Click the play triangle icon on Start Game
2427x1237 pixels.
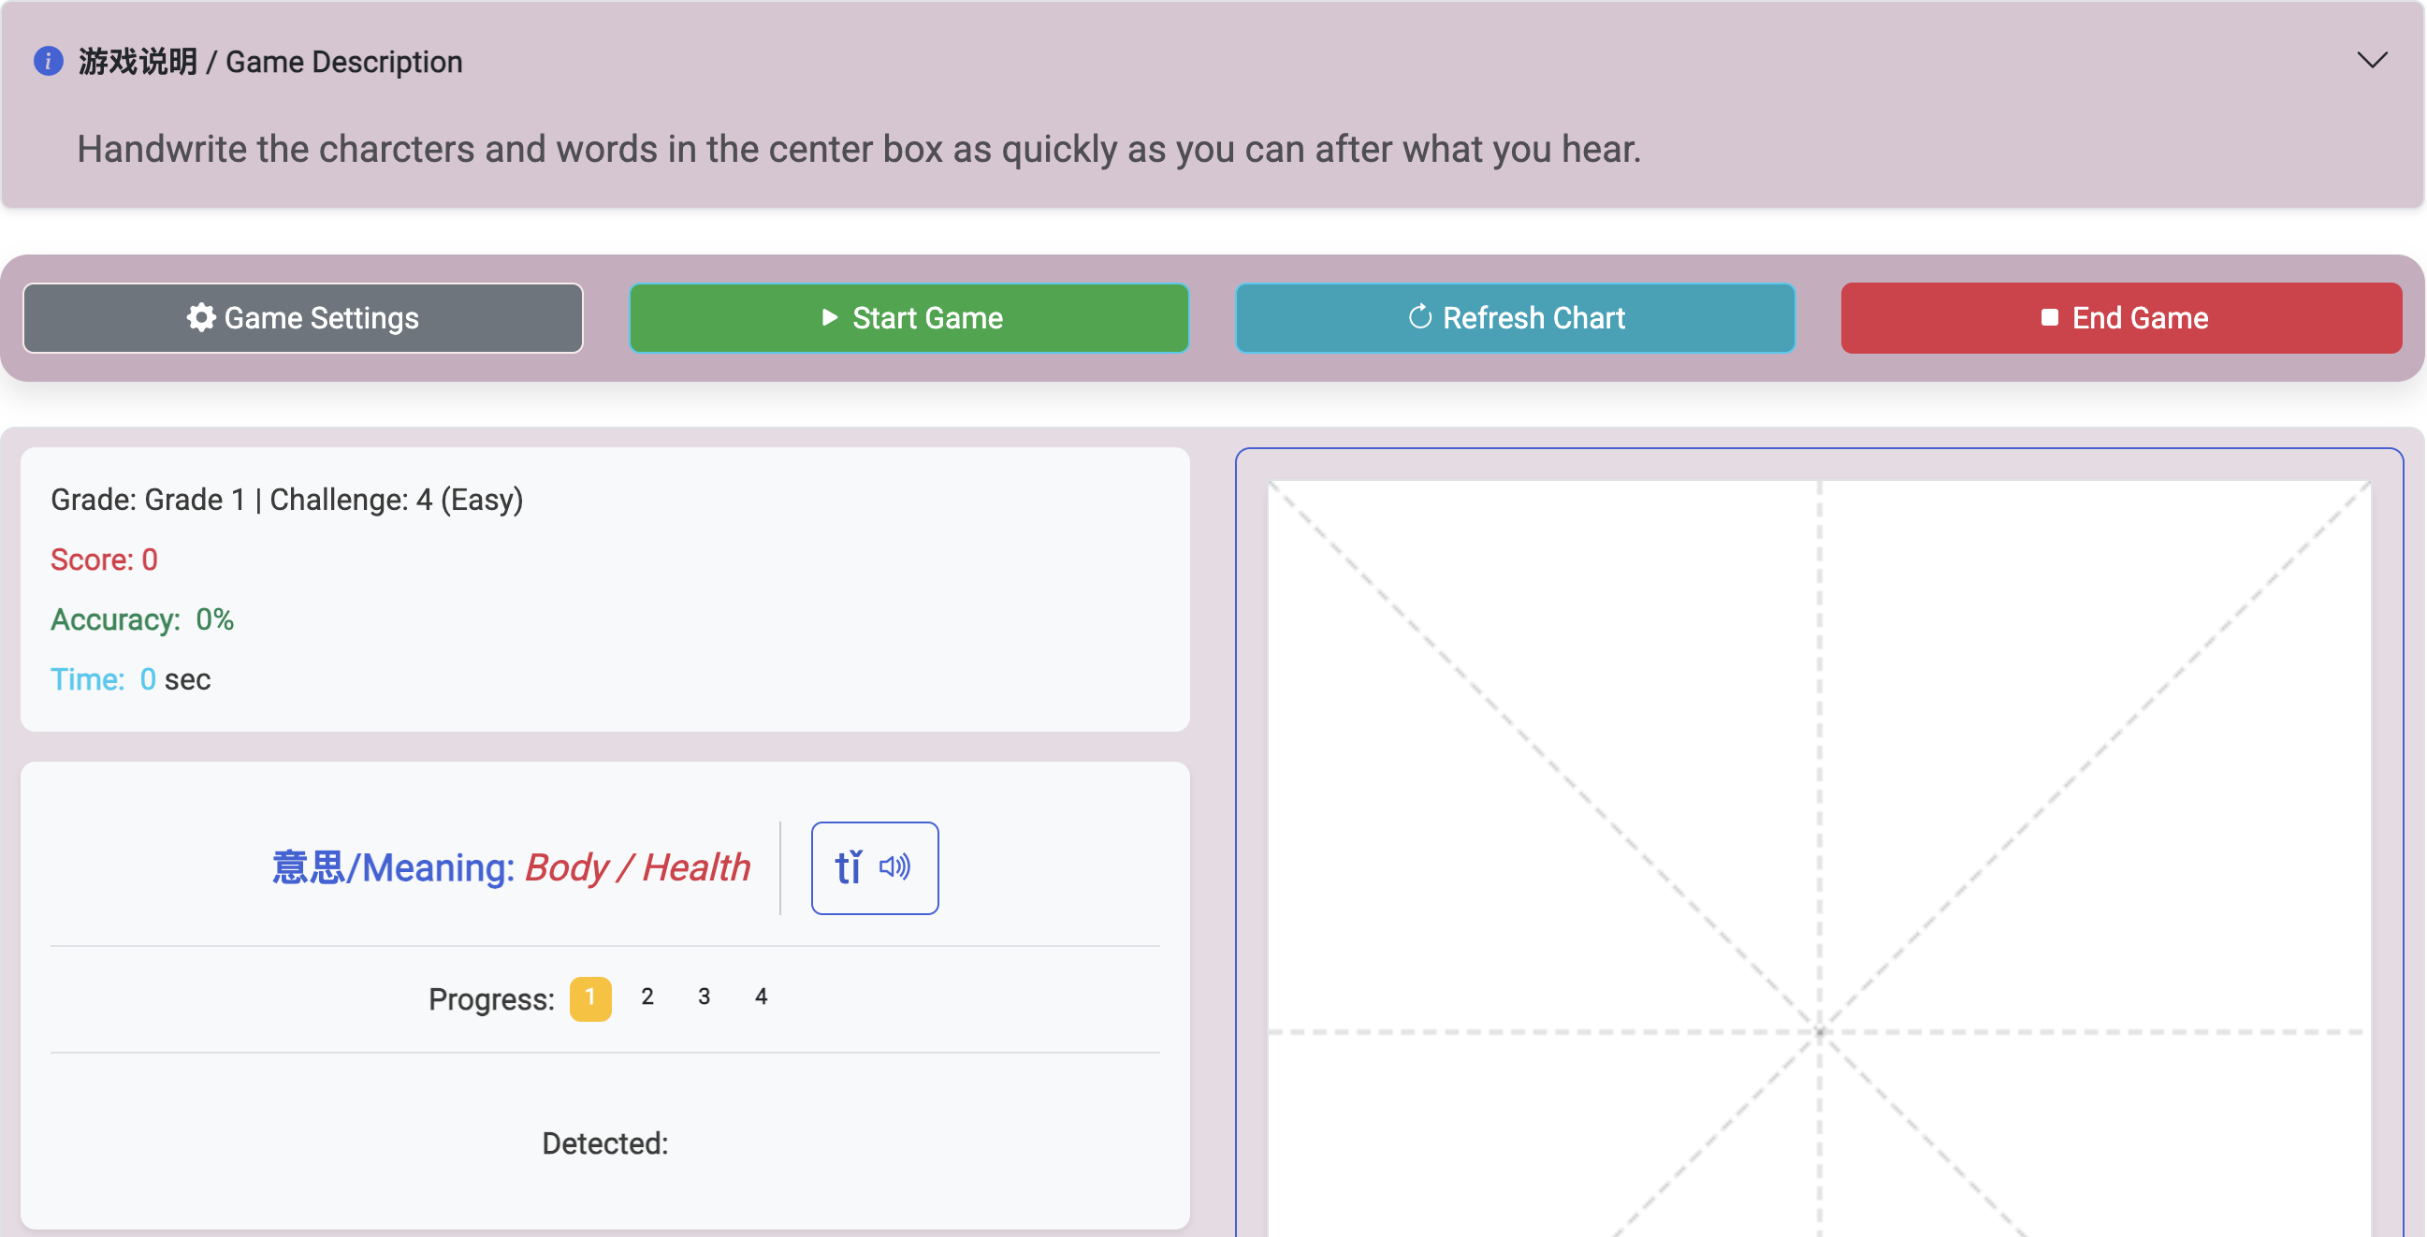pyautogui.click(x=829, y=317)
